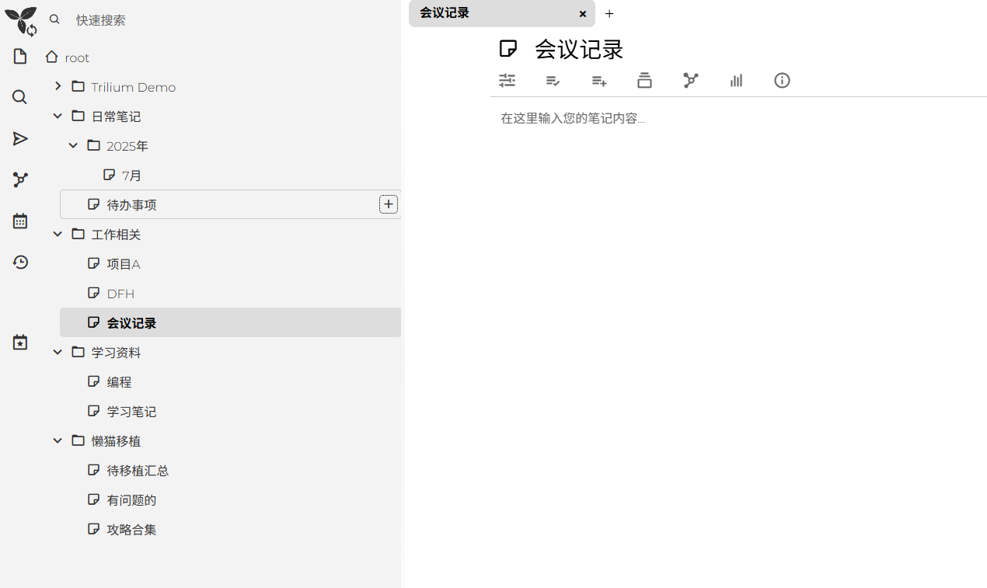The width and height of the screenshot is (987, 588).
Task: Open the basic properties ribbon icon
Action: [507, 80]
